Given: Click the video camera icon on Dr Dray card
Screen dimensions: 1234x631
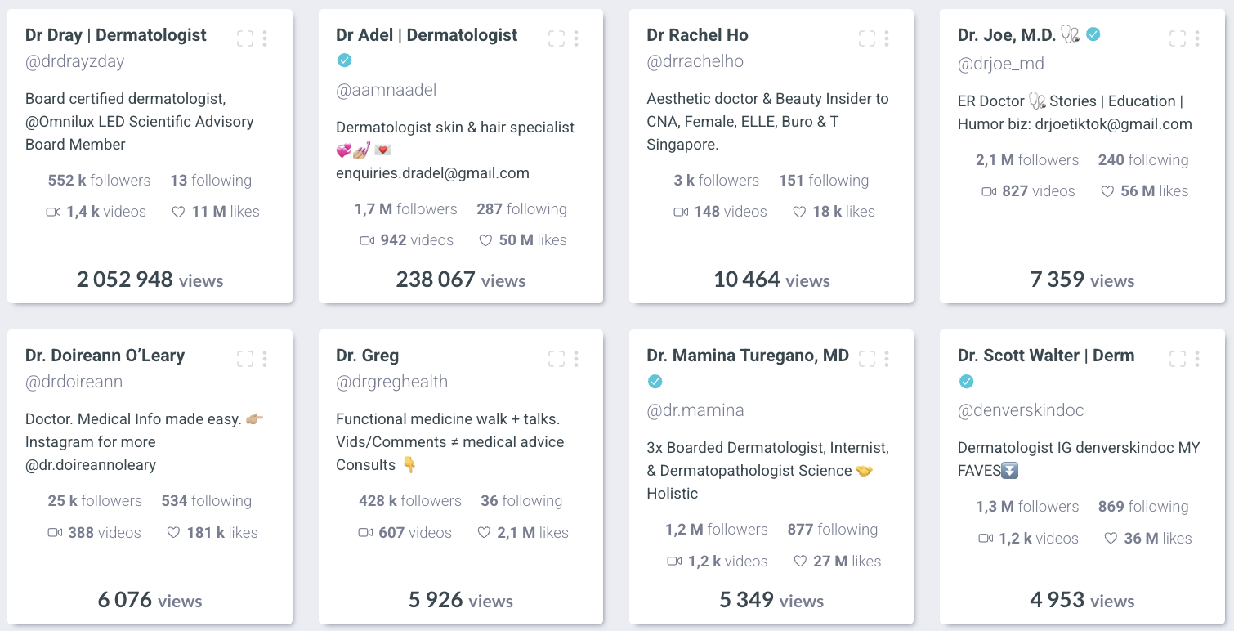Looking at the screenshot, I should click(x=54, y=213).
